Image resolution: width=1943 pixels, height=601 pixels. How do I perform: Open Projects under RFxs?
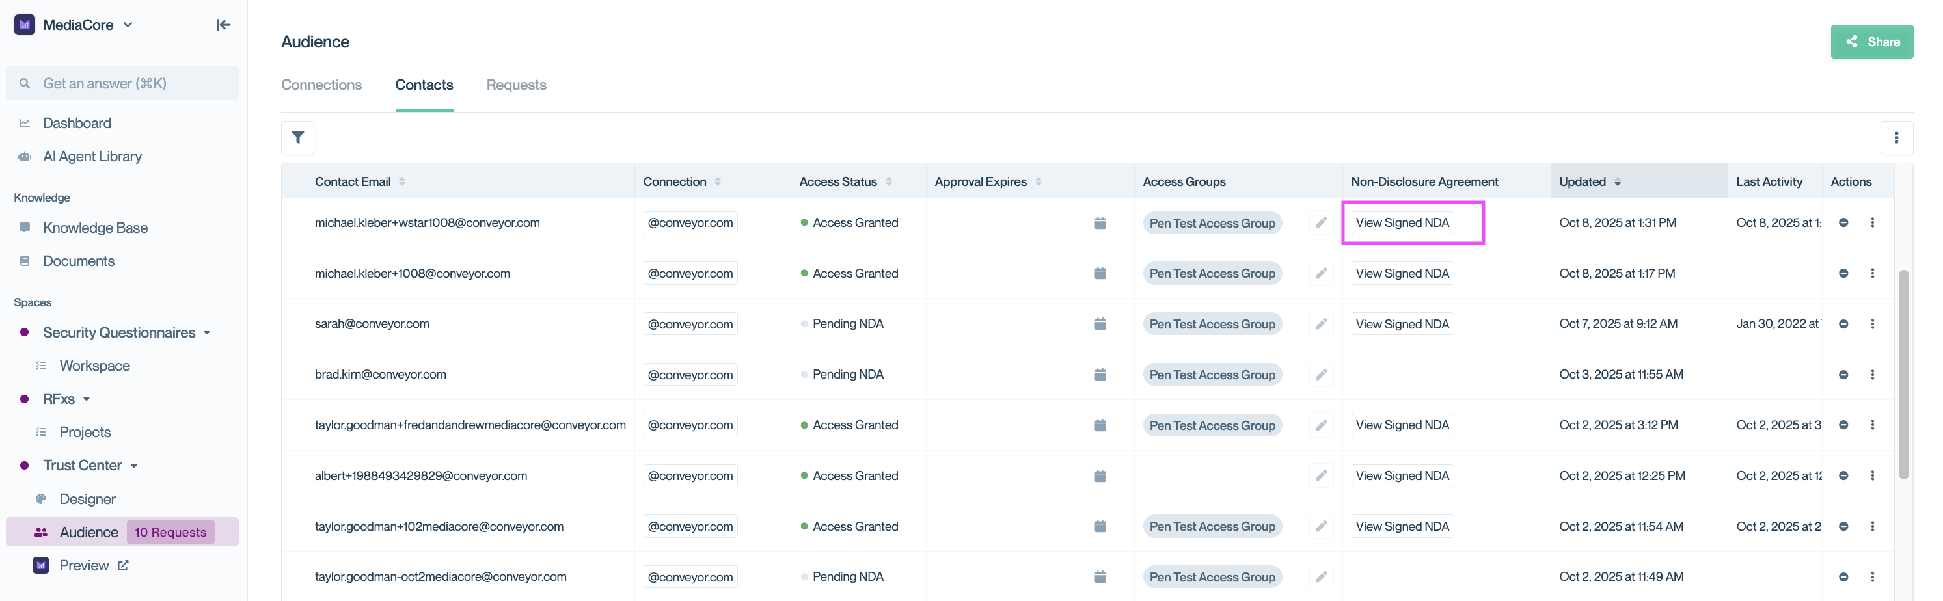coord(85,432)
